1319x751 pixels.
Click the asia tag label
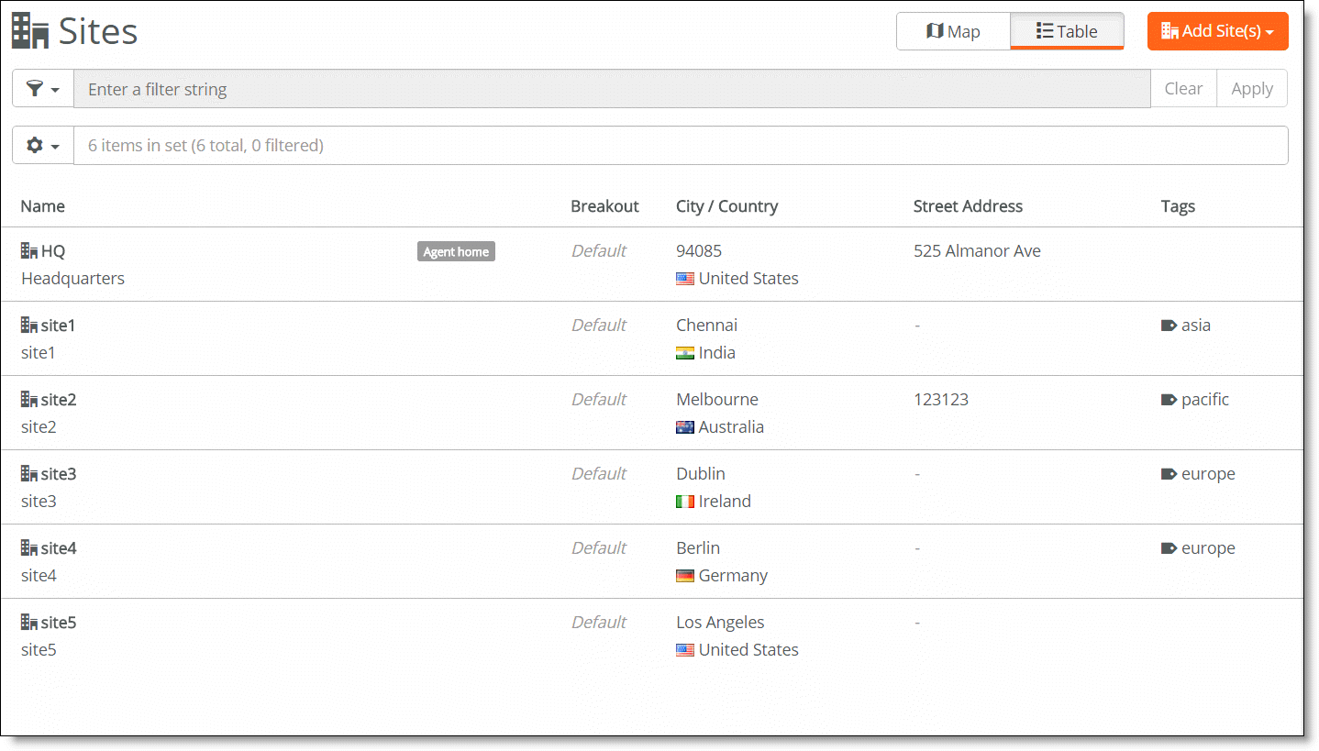coord(1196,325)
